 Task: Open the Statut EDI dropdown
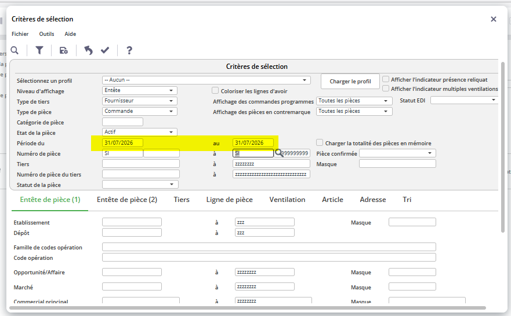click(x=464, y=100)
